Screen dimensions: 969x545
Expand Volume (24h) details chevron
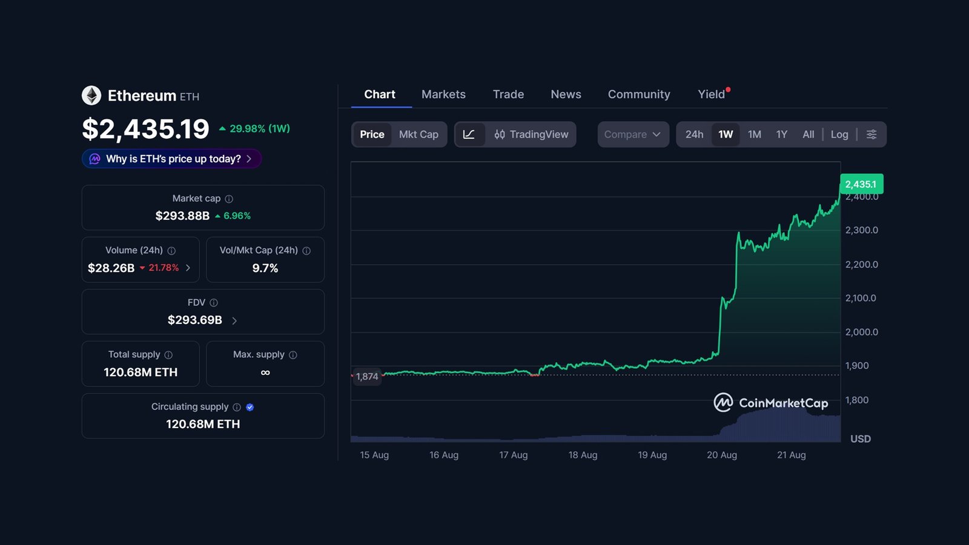coord(188,268)
